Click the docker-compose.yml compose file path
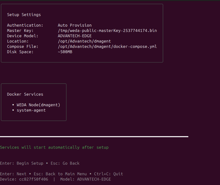Viewport: 220px width, 185px height. (x=107, y=47)
